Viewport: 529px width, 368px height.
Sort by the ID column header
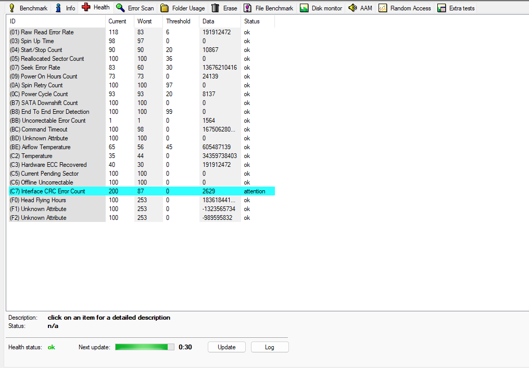57,21
